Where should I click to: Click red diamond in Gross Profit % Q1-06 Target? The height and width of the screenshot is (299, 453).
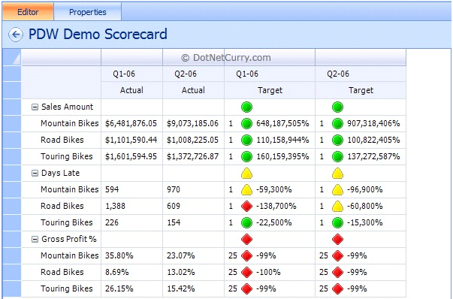pos(246,239)
